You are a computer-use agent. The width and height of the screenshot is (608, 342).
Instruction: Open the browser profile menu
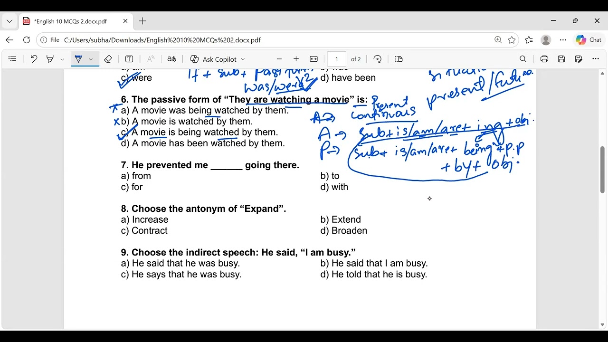click(546, 40)
